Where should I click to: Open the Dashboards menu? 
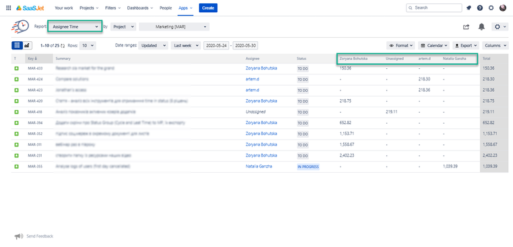click(140, 8)
